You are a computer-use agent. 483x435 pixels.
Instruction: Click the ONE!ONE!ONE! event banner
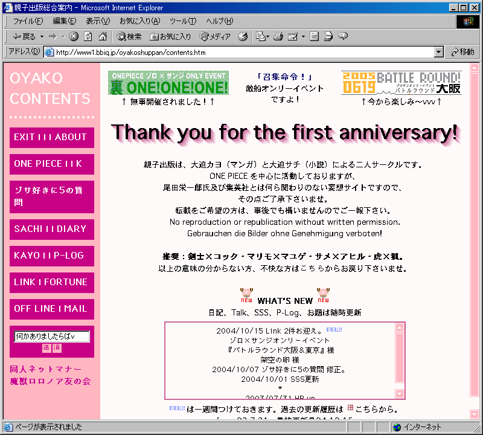168,83
